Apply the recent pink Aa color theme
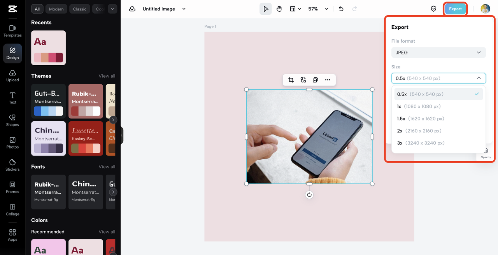 pyautogui.click(x=48, y=48)
